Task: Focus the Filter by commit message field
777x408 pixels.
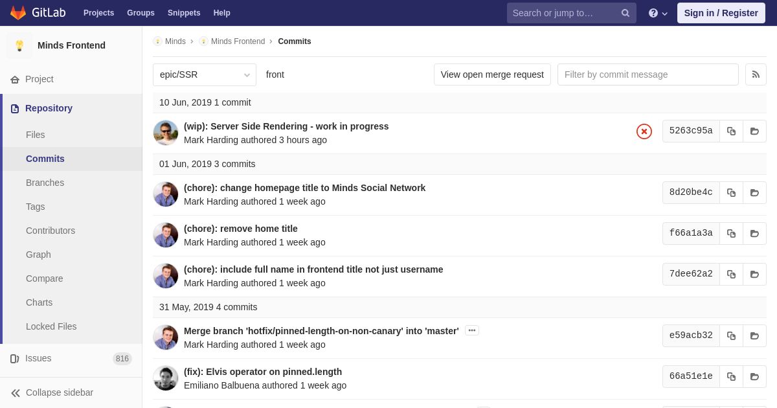Action: point(647,74)
